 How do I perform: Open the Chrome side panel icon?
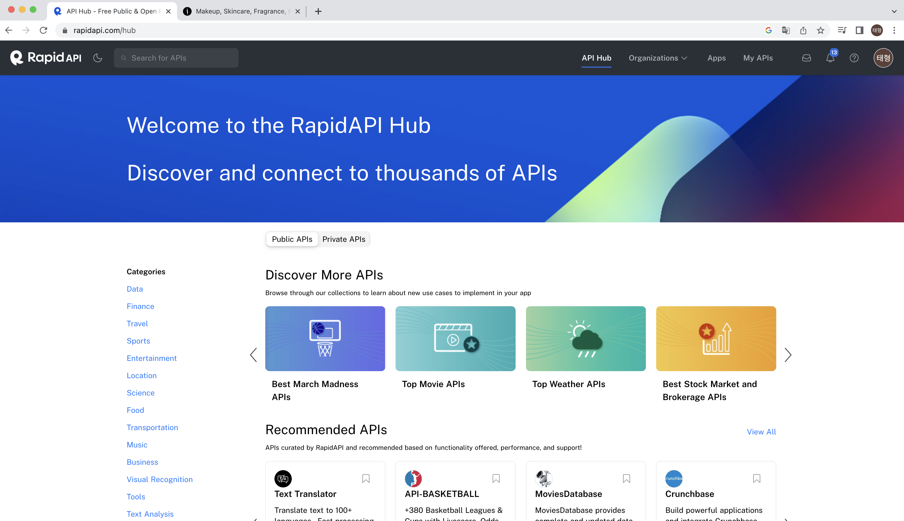(x=859, y=30)
